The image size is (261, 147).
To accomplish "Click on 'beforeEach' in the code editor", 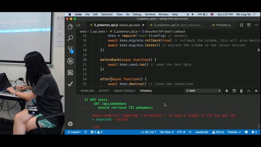I will pos(110,60).
